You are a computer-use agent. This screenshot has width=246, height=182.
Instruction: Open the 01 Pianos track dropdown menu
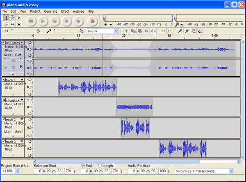22,42
